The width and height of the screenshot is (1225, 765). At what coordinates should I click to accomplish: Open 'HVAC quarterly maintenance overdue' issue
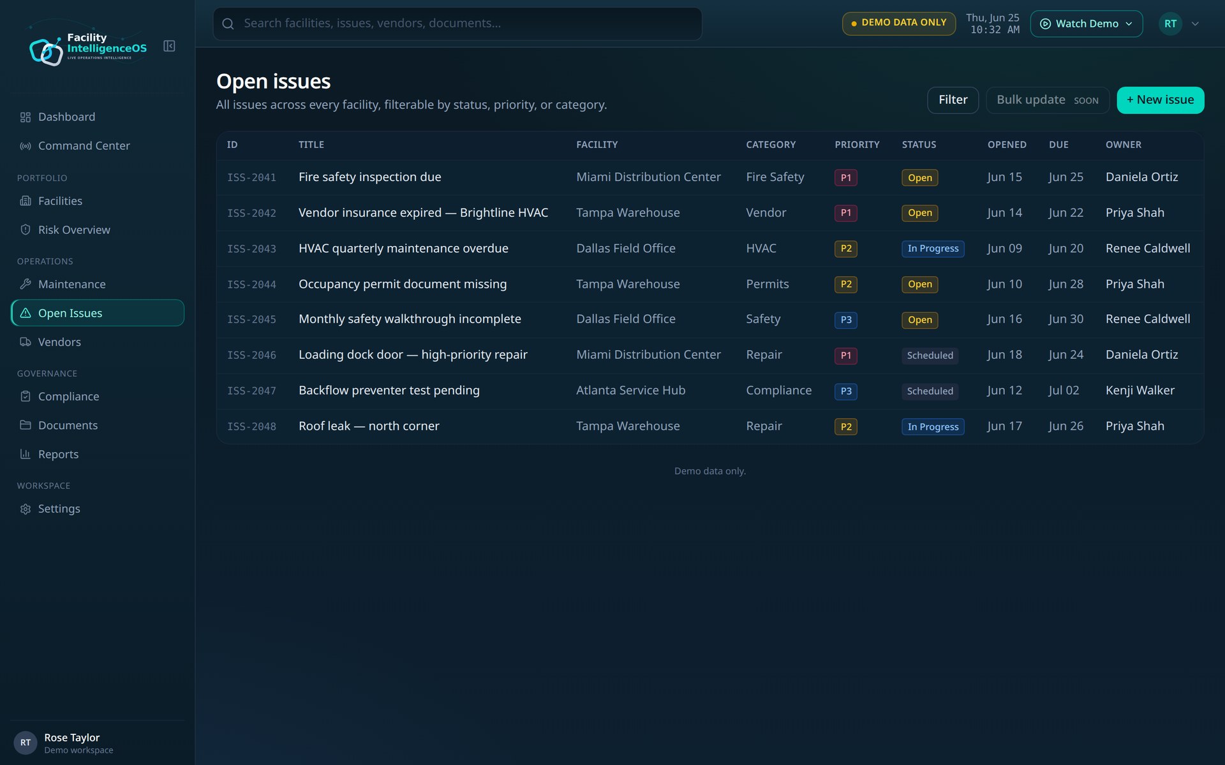[403, 249]
